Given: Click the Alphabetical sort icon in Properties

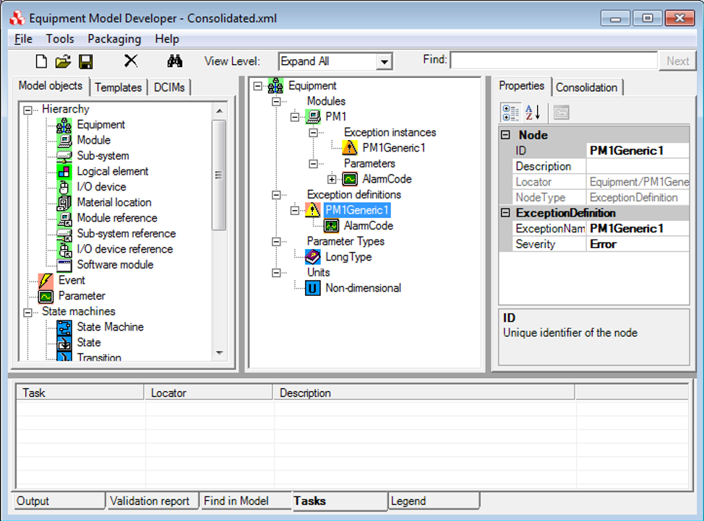Looking at the screenshot, I should coord(533,112).
